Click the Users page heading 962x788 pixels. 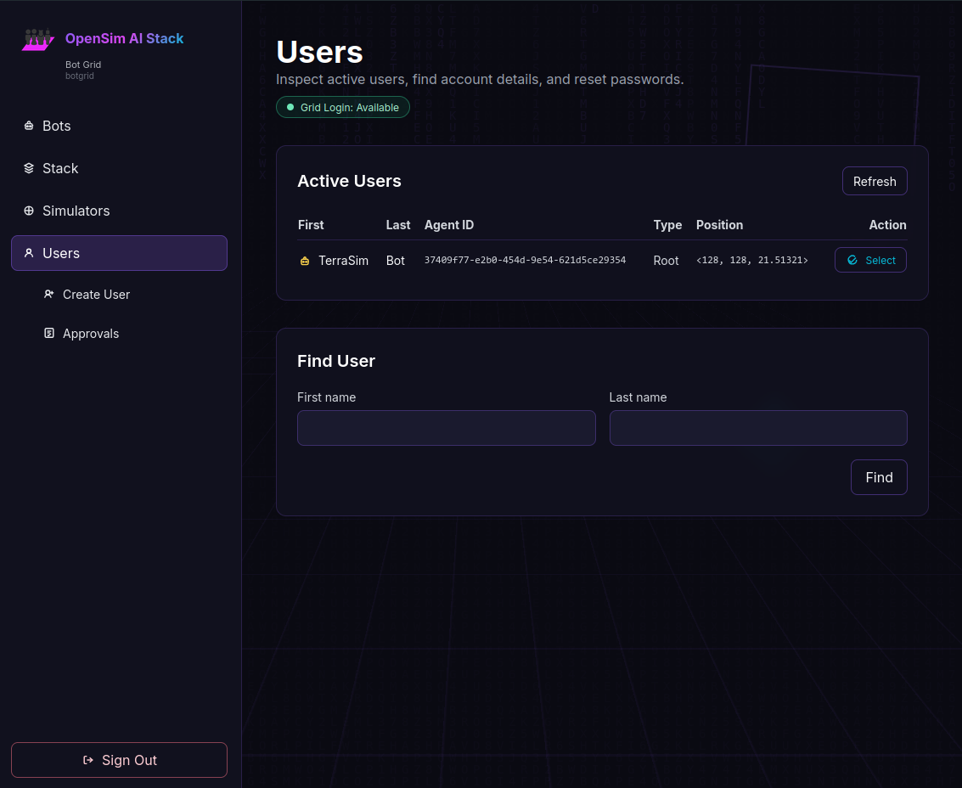(319, 52)
